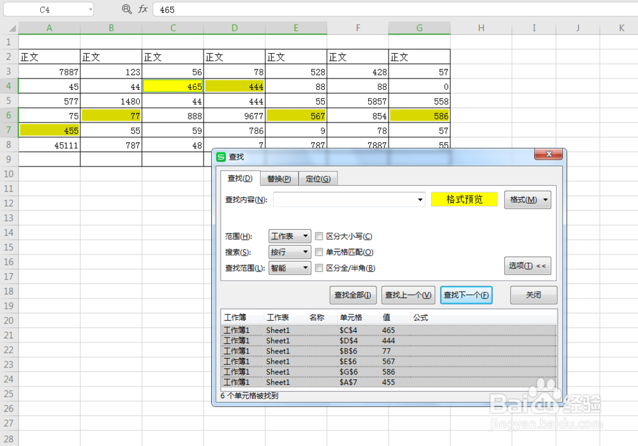Click the WPS green S icon in the 查找 dialog title
Screen dimensions: 638x446
[x=221, y=157]
